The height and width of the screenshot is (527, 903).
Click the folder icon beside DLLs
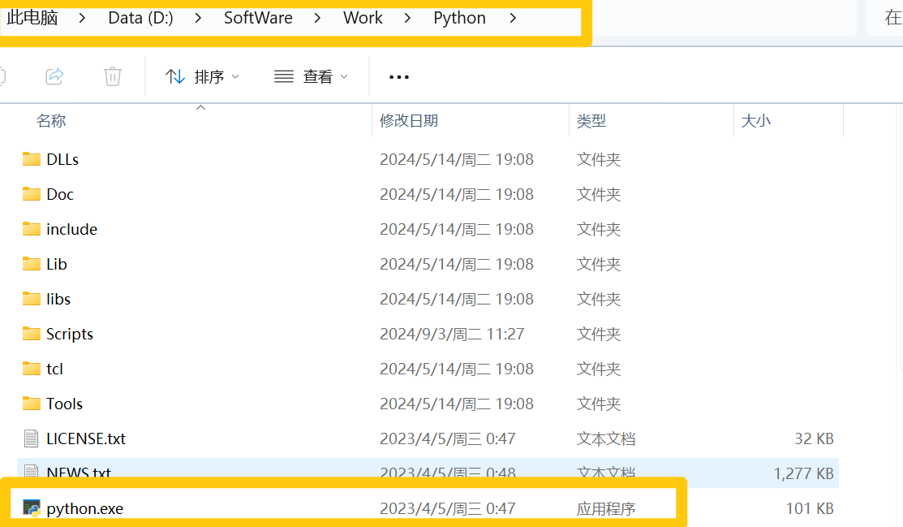(32, 159)
